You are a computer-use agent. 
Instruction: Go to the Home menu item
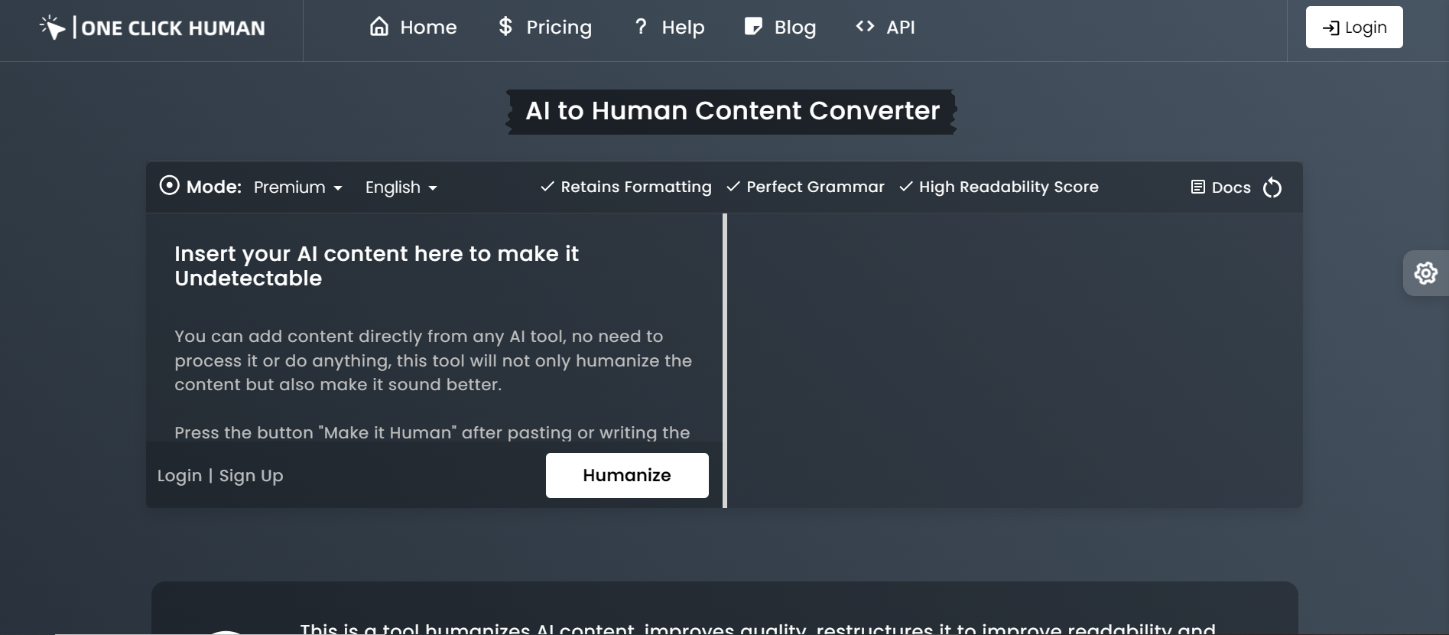point(414,28)
